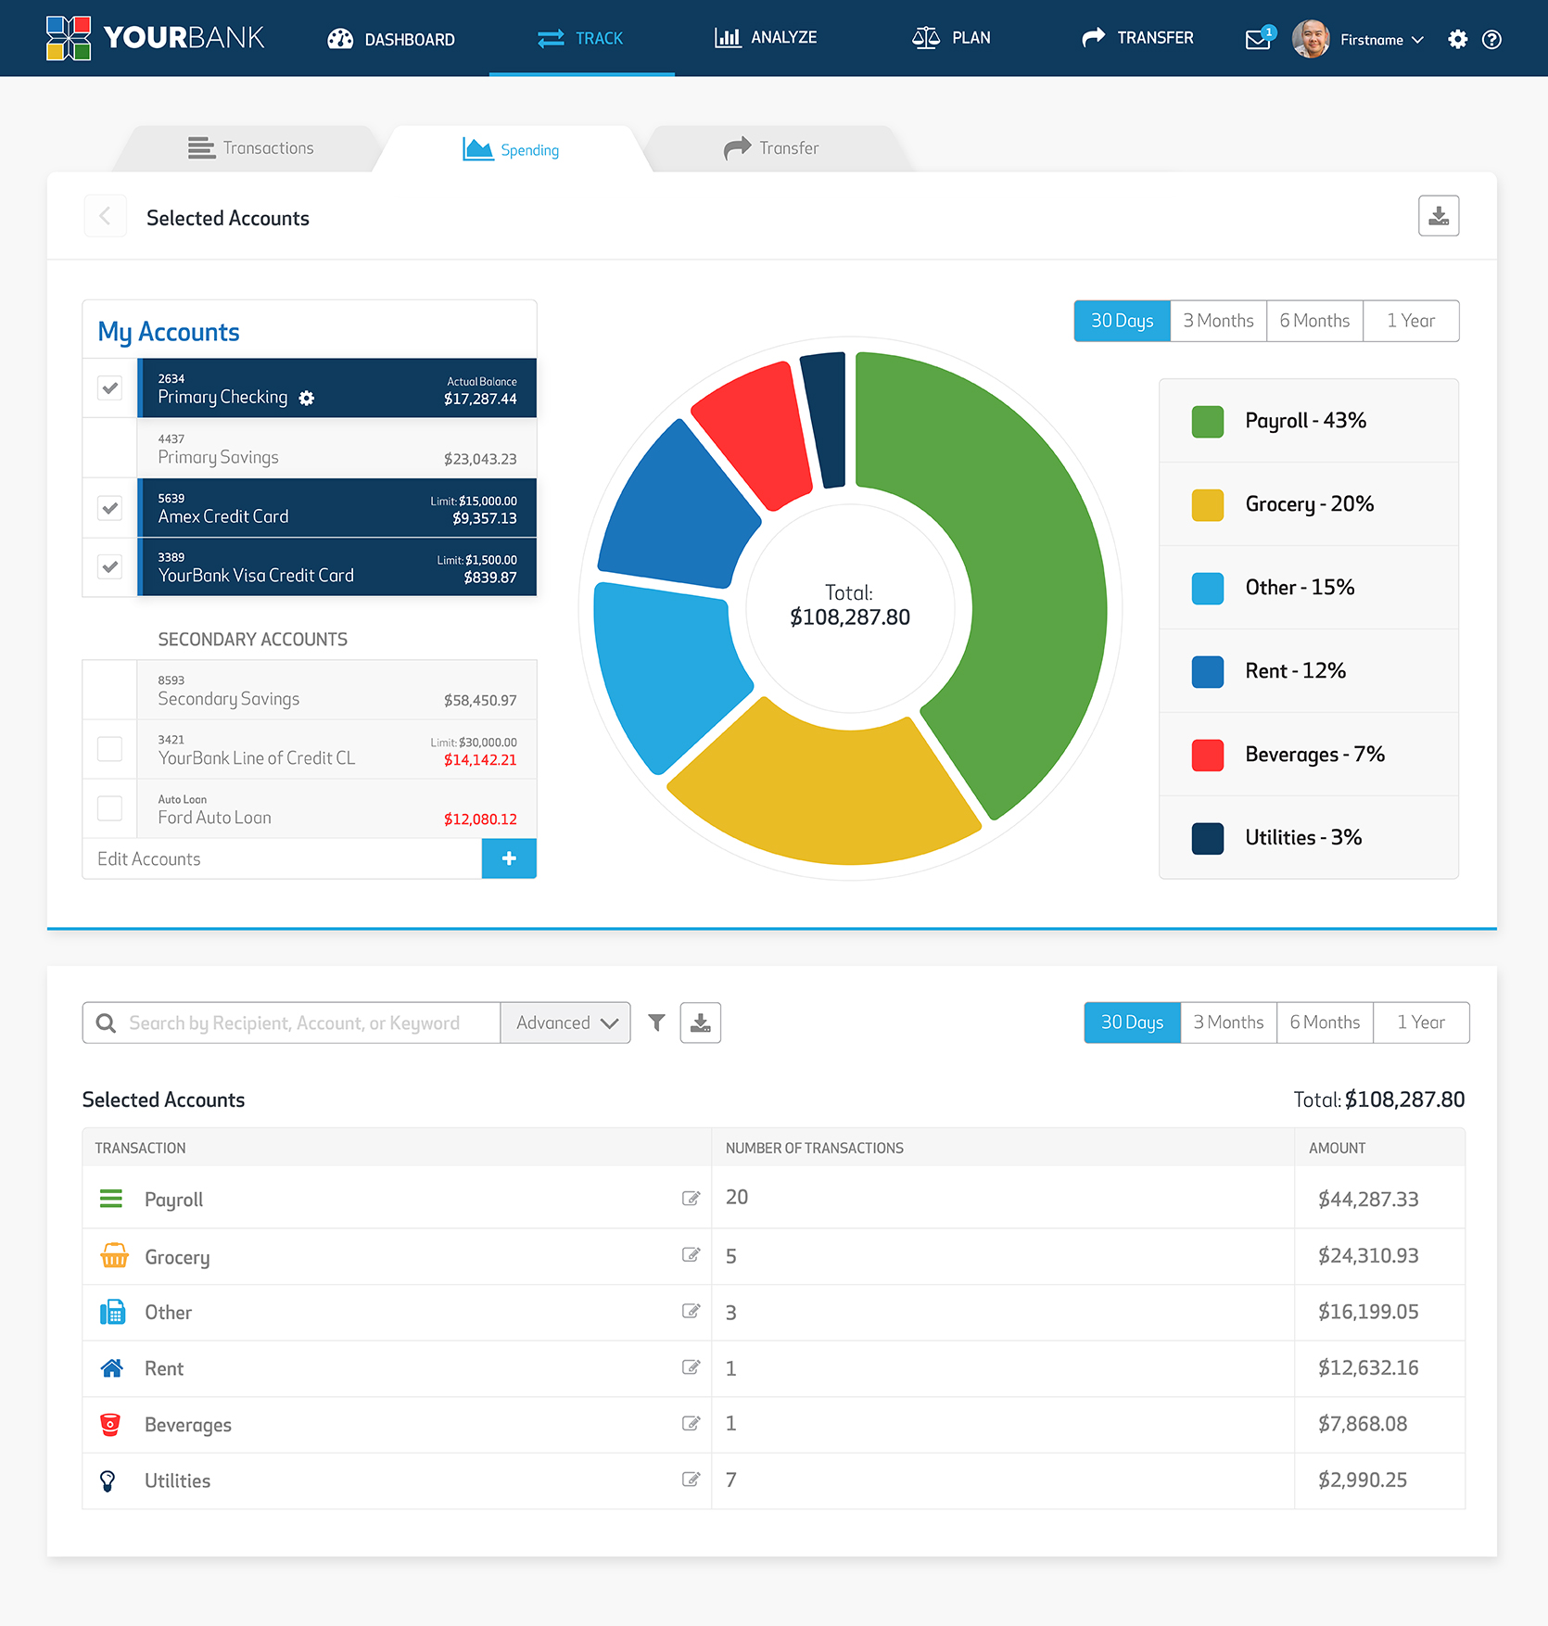The image size is (1548, 1626).
Task: Open Primary Checking account settings gear
Action: (307, 398)
